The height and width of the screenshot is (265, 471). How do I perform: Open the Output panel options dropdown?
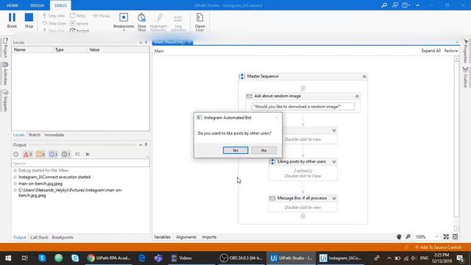tap(141, 145)
